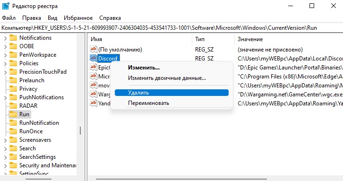Click the PenWorkspace folder icon
Viewport: 343px width, 181px height.
click(x=13, y=55)
